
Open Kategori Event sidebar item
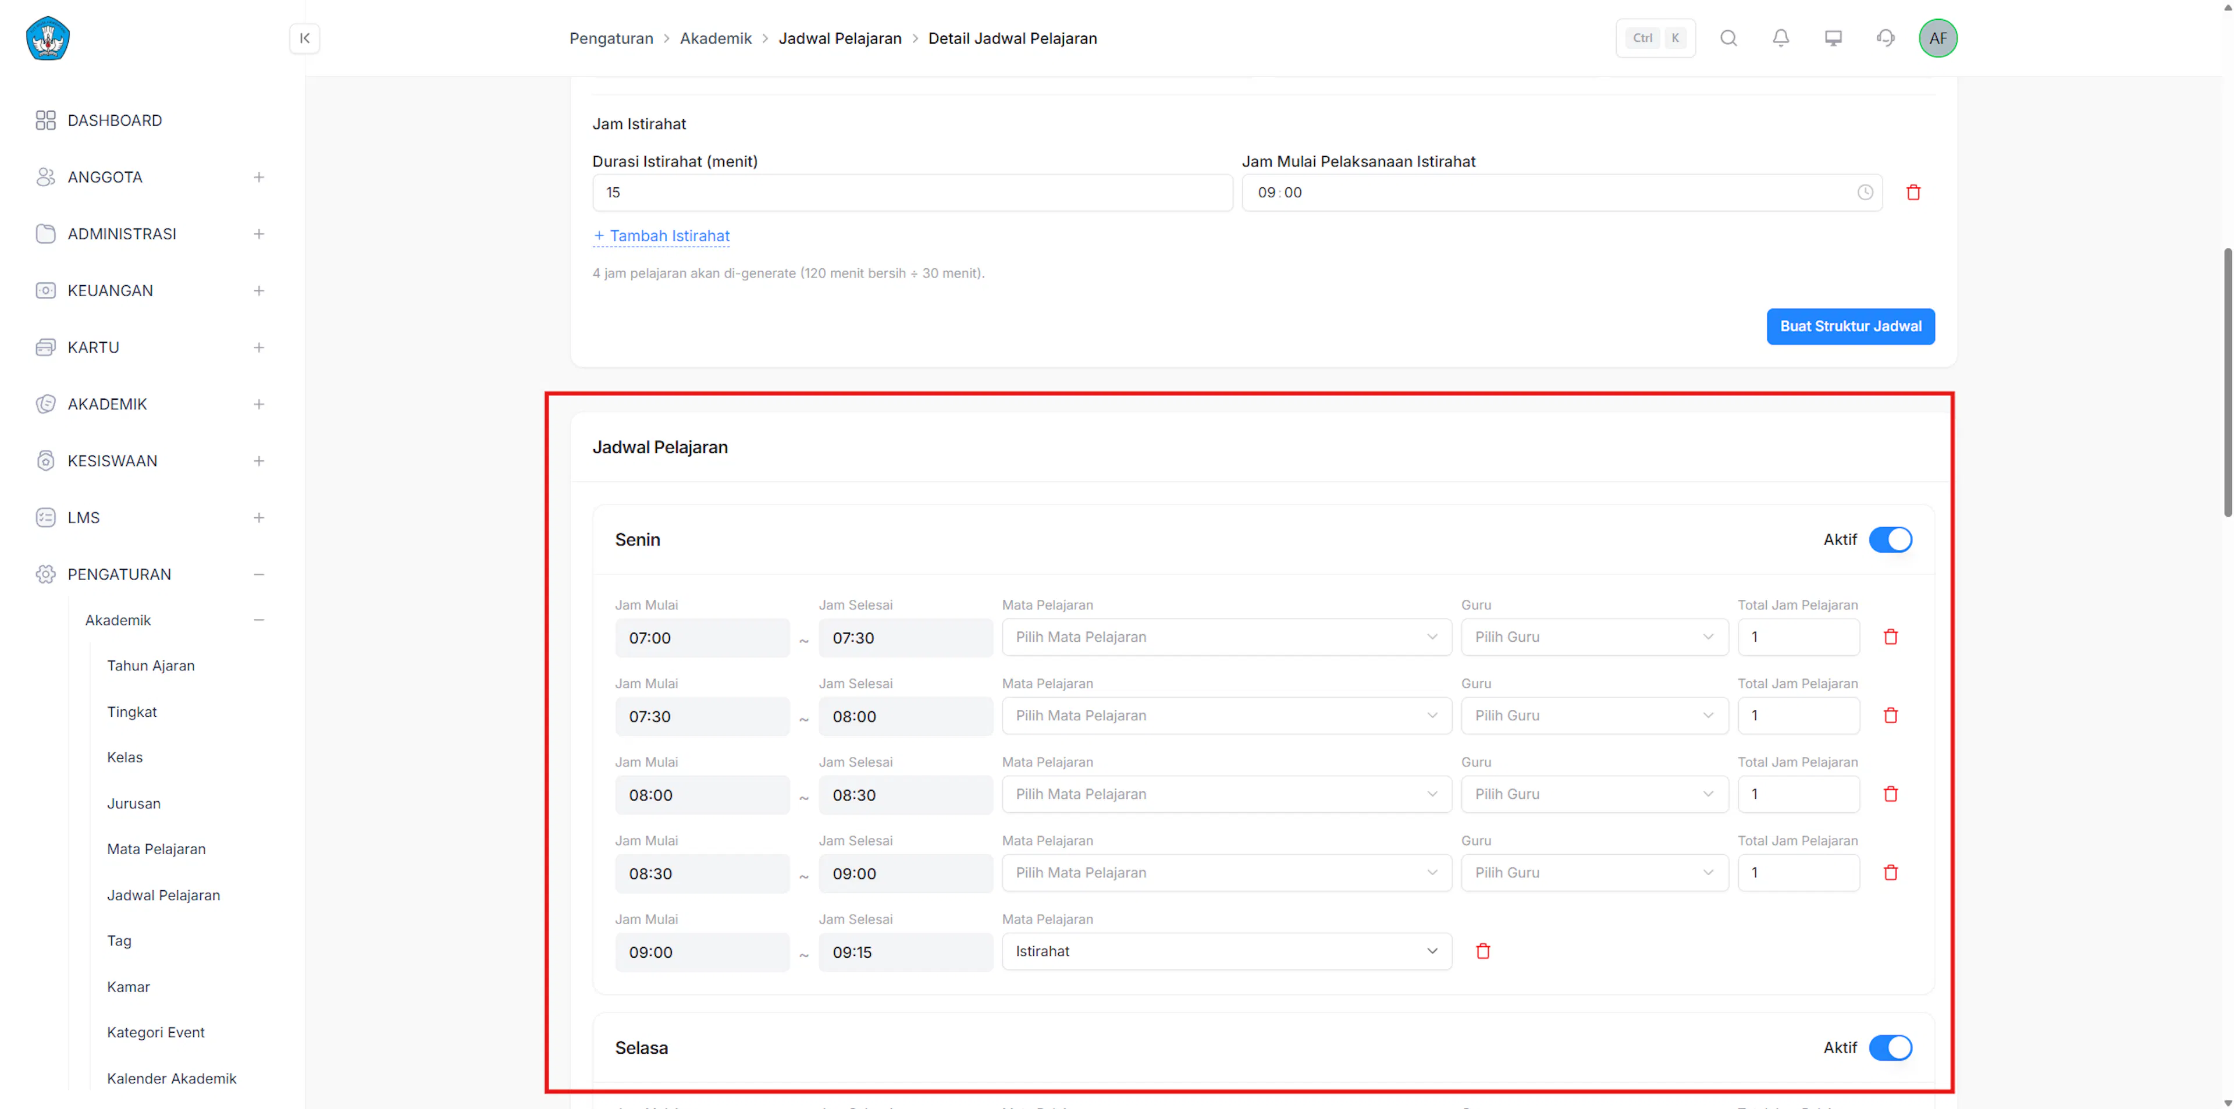[x=156, y=1033]
